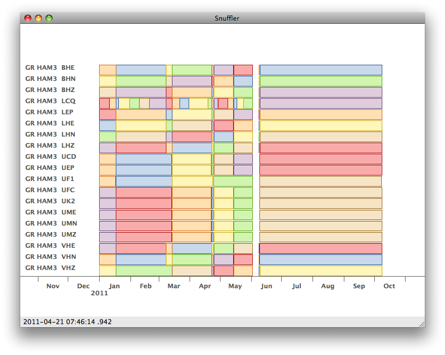Select the GR HAM3 LCQ channel label

(x=51, y=101)
